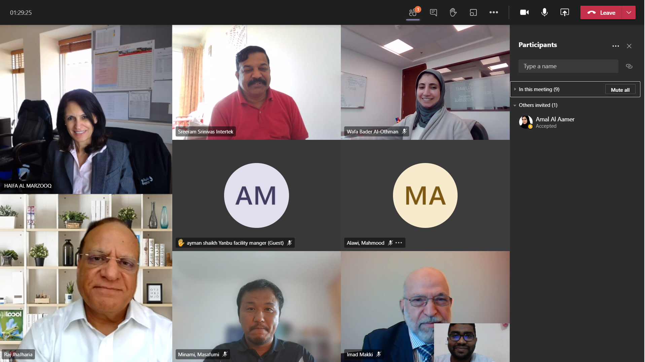Click Mute all button
Screen dimensions: 645x362
point(620,90)
